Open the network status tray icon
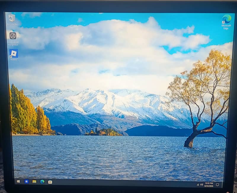The image size is (237, 193). [198, 184]
